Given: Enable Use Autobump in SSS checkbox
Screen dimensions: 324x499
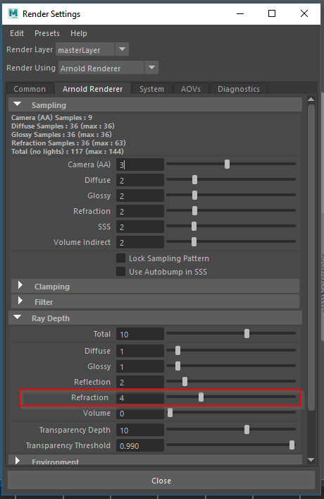Looking at the screenshot, I should coord(120,272).
